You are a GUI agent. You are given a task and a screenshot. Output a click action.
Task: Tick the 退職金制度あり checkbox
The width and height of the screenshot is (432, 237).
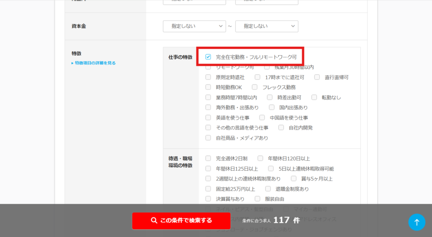(268, 189)
